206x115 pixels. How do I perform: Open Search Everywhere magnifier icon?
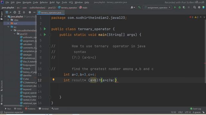tap(194, 7)
